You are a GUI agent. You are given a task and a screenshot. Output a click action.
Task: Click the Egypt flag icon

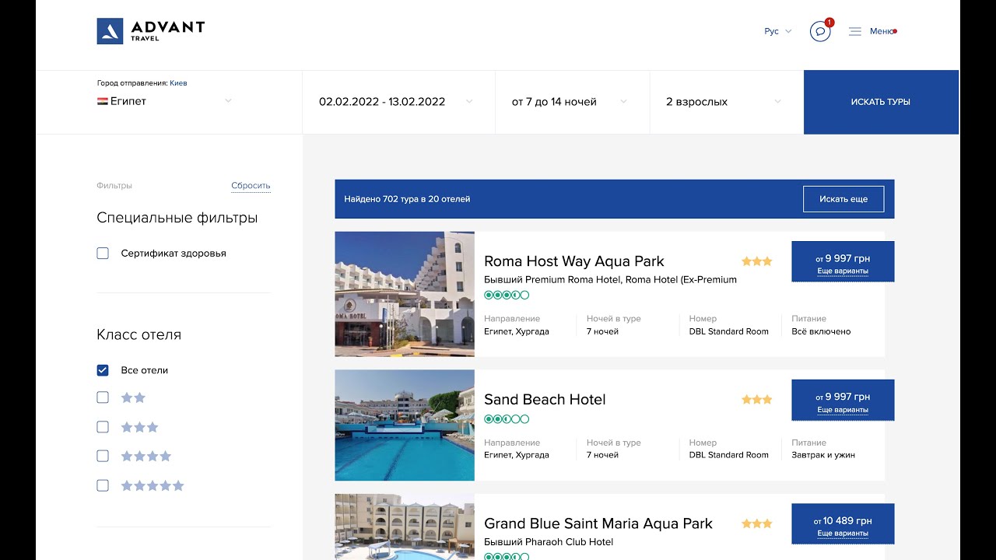pyautogui.click(x=102, y=101)
